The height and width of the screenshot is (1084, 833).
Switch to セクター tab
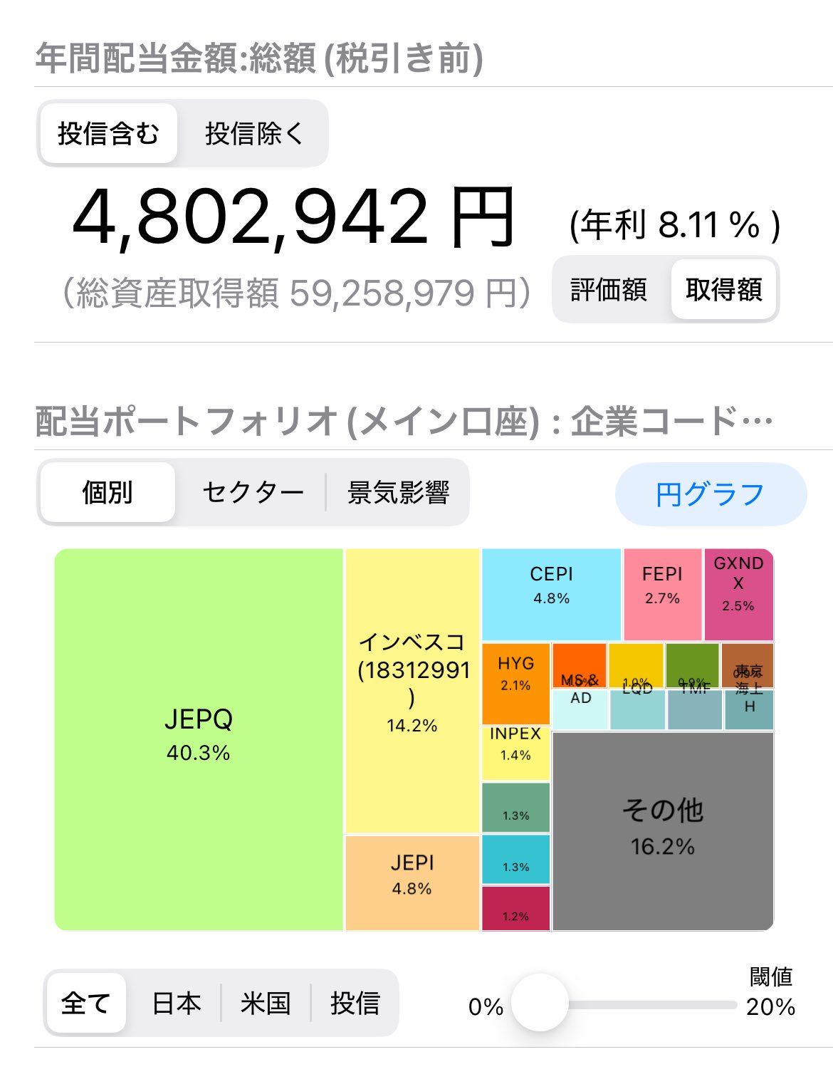click(x=253, y=492)
